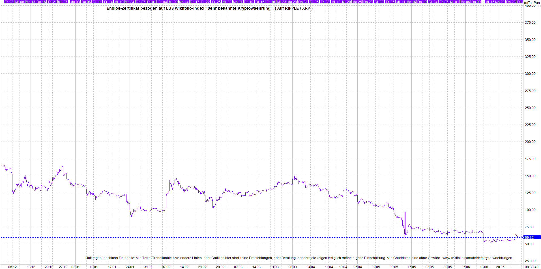Click the 13.12 date on the bottom axis

point(31,267)
